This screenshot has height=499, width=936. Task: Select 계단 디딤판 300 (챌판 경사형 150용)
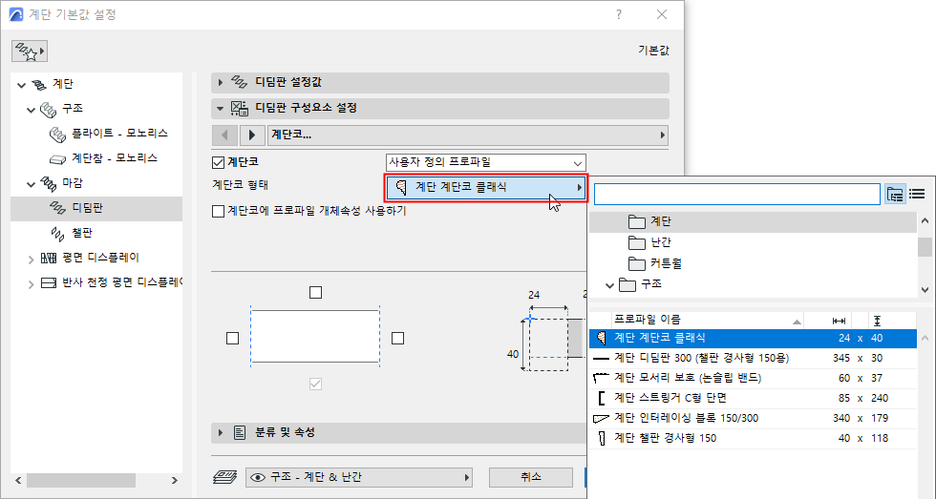point(753,359)
